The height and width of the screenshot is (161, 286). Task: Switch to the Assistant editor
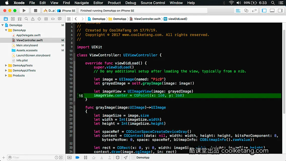pos(246,11)
